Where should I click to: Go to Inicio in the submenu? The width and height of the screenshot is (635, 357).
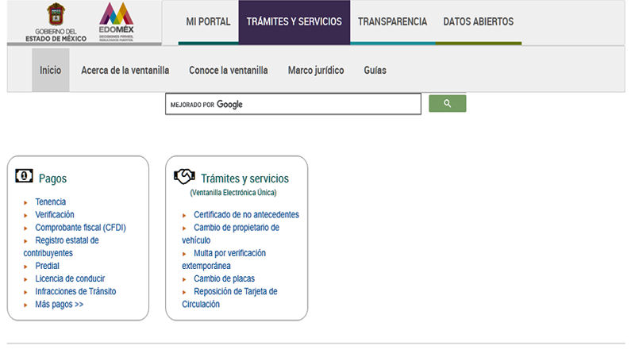[x=51, y=70]
